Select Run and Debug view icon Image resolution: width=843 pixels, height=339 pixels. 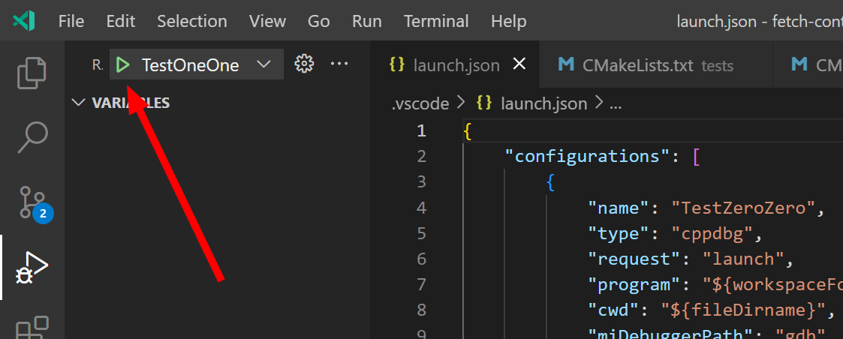32,268
